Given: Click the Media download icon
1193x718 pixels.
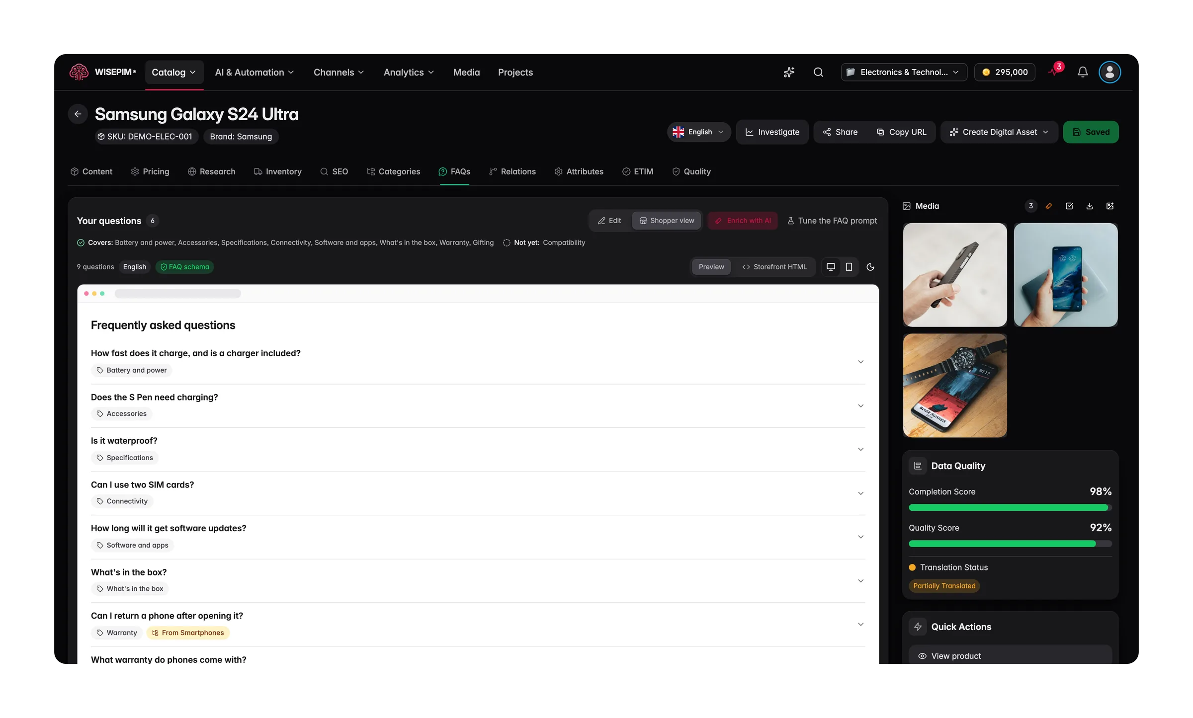Looking at the screenshot, I should [1090, 206].
